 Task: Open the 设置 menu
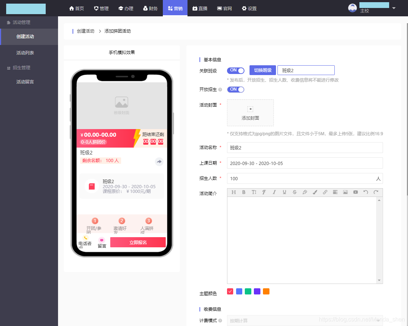click(249, 8)
